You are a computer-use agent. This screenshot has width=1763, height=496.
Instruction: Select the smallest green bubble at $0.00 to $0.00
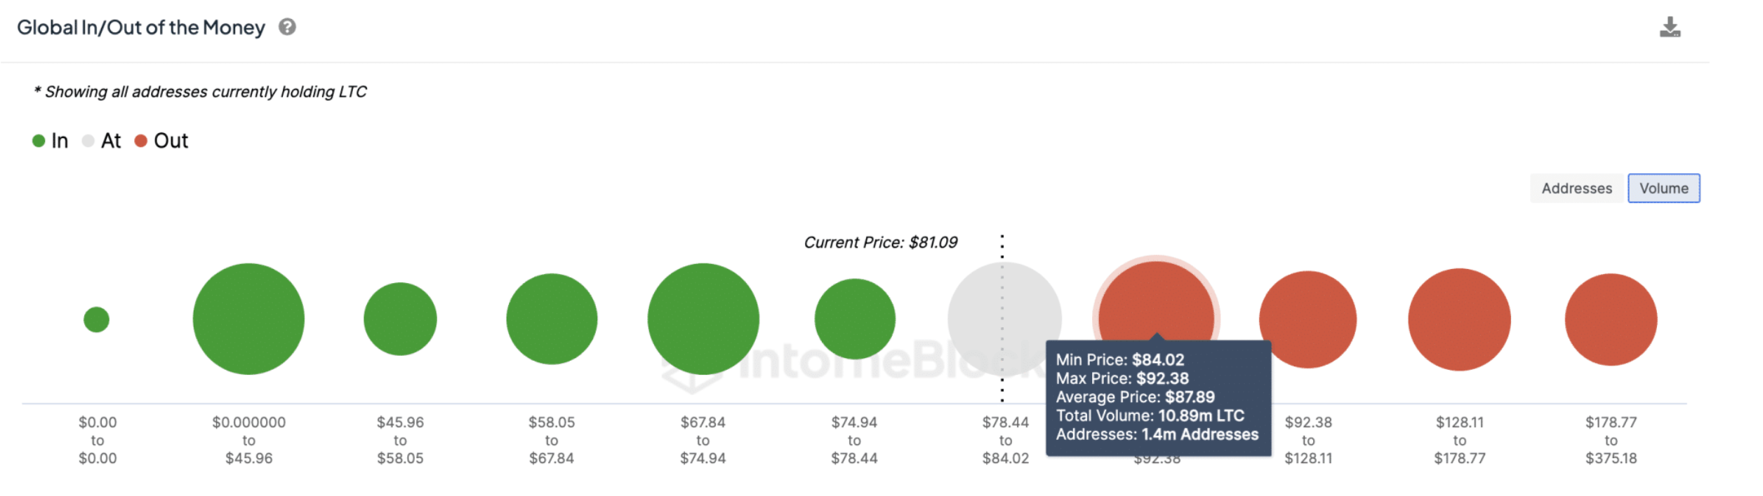tap(97, 318)
